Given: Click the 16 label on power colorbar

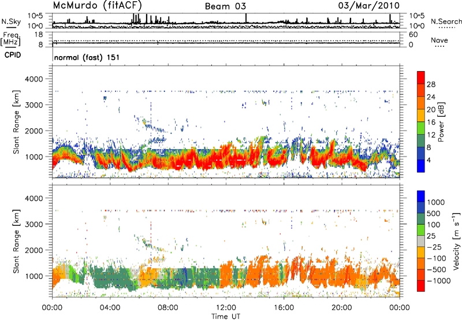Looking at the screenshot, I should tap(431, 122).
